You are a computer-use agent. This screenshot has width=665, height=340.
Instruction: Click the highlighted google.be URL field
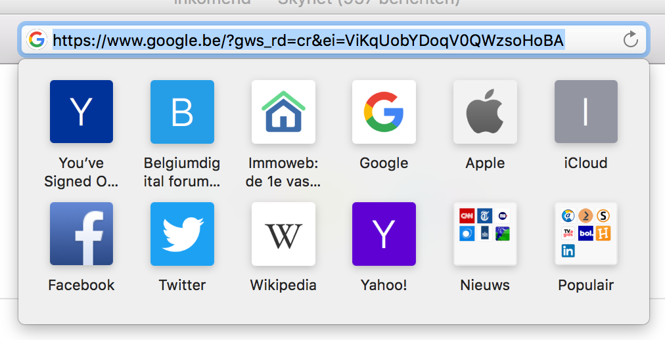(x=333, y=40)
